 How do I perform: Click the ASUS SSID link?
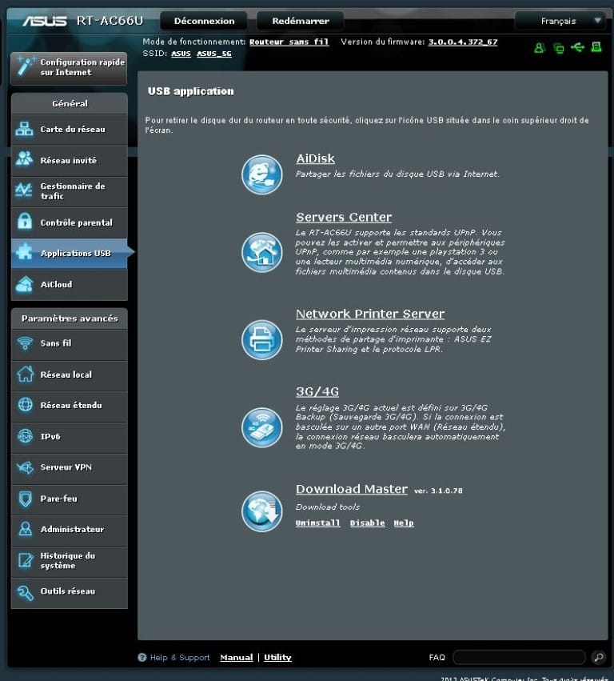(x=181, y=54)
